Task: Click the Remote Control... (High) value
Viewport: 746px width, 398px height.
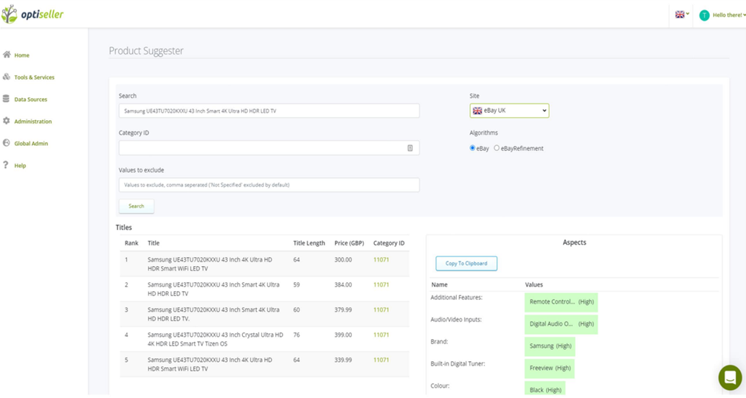Action: click(x=562, y=302)
